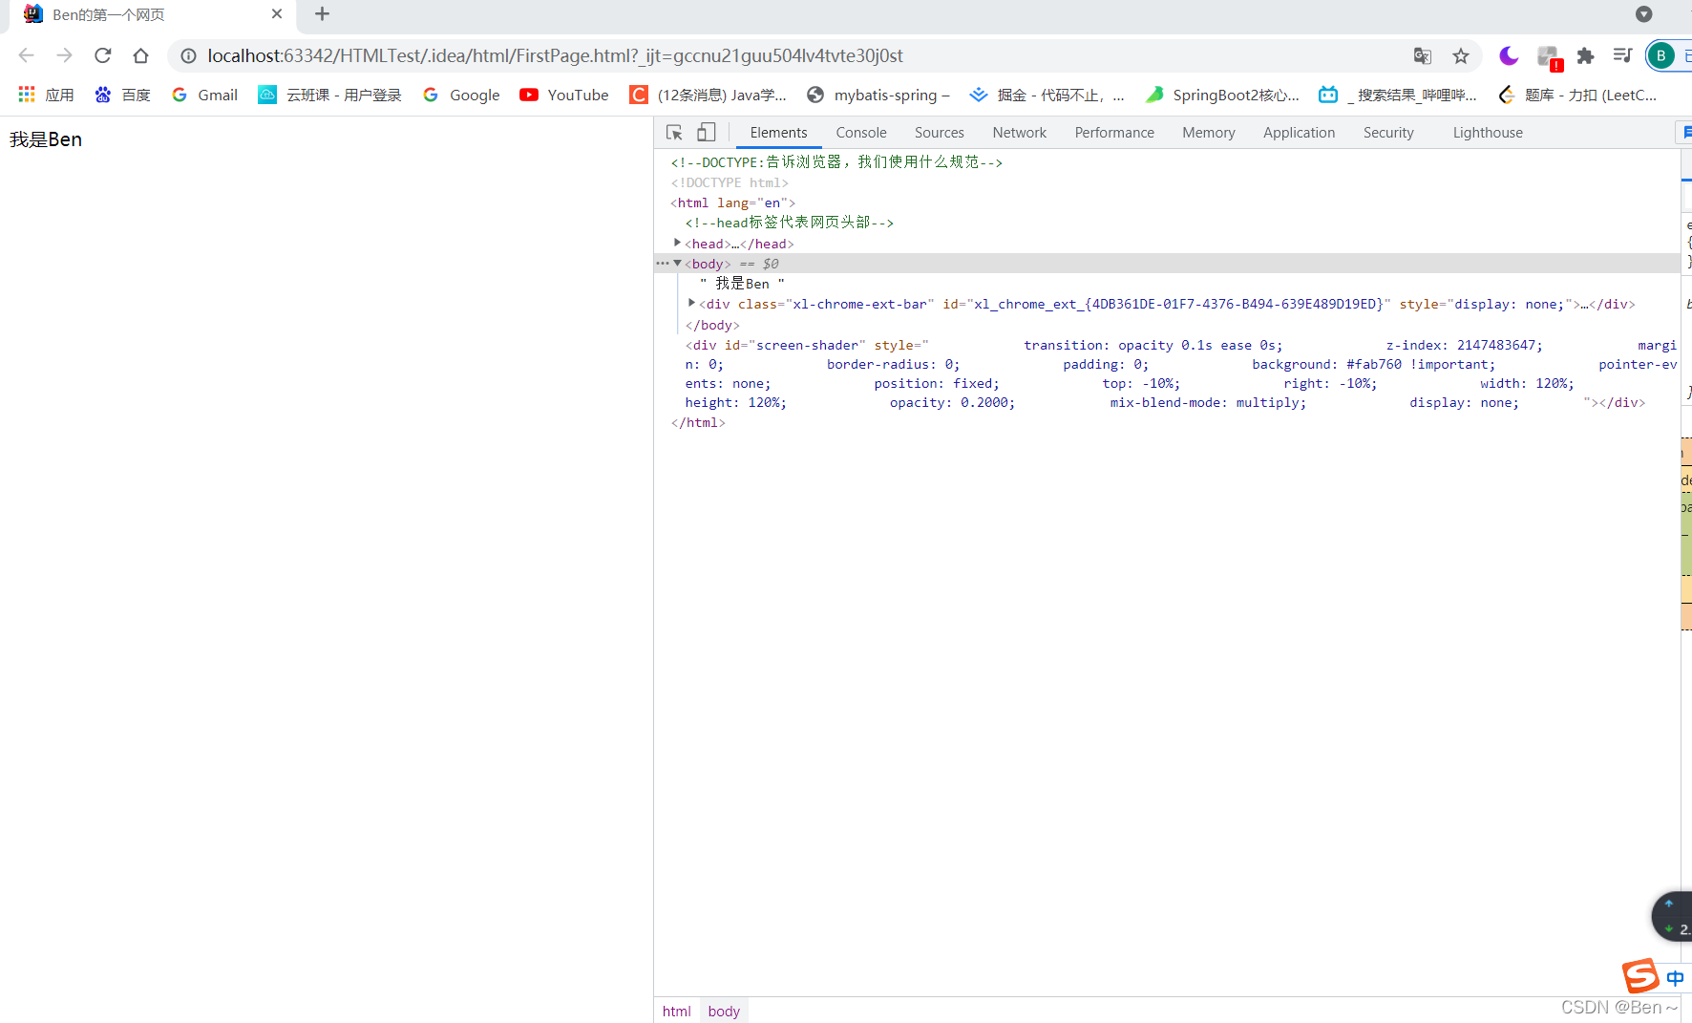Open the 掘金 - 代码不止 bookmark
The width and height of the screenshot is (1692, 1023).
coord(1047,95)
